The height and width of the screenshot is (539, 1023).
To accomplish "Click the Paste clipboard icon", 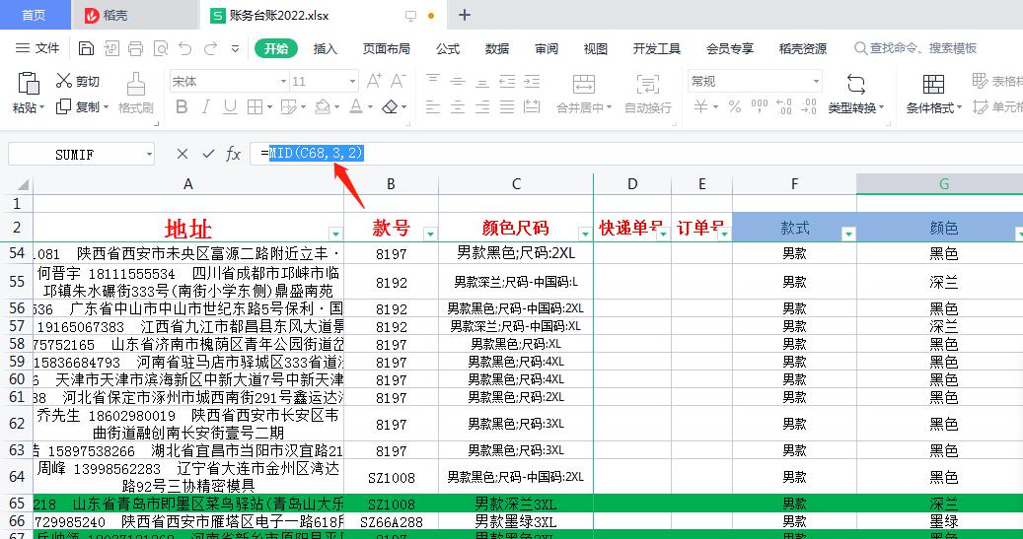I will click(x=29, y=84).
